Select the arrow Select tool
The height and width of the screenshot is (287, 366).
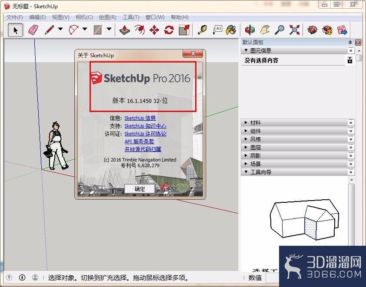point(15,30)
